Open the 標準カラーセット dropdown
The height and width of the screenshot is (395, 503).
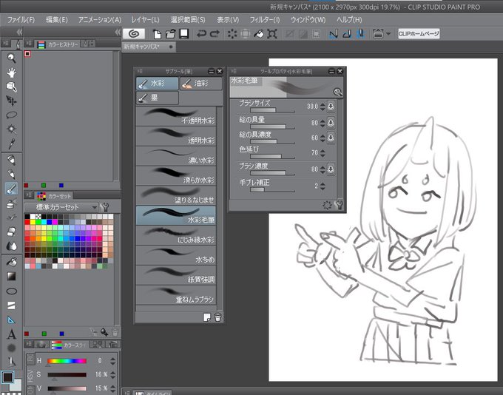point(61,207)
